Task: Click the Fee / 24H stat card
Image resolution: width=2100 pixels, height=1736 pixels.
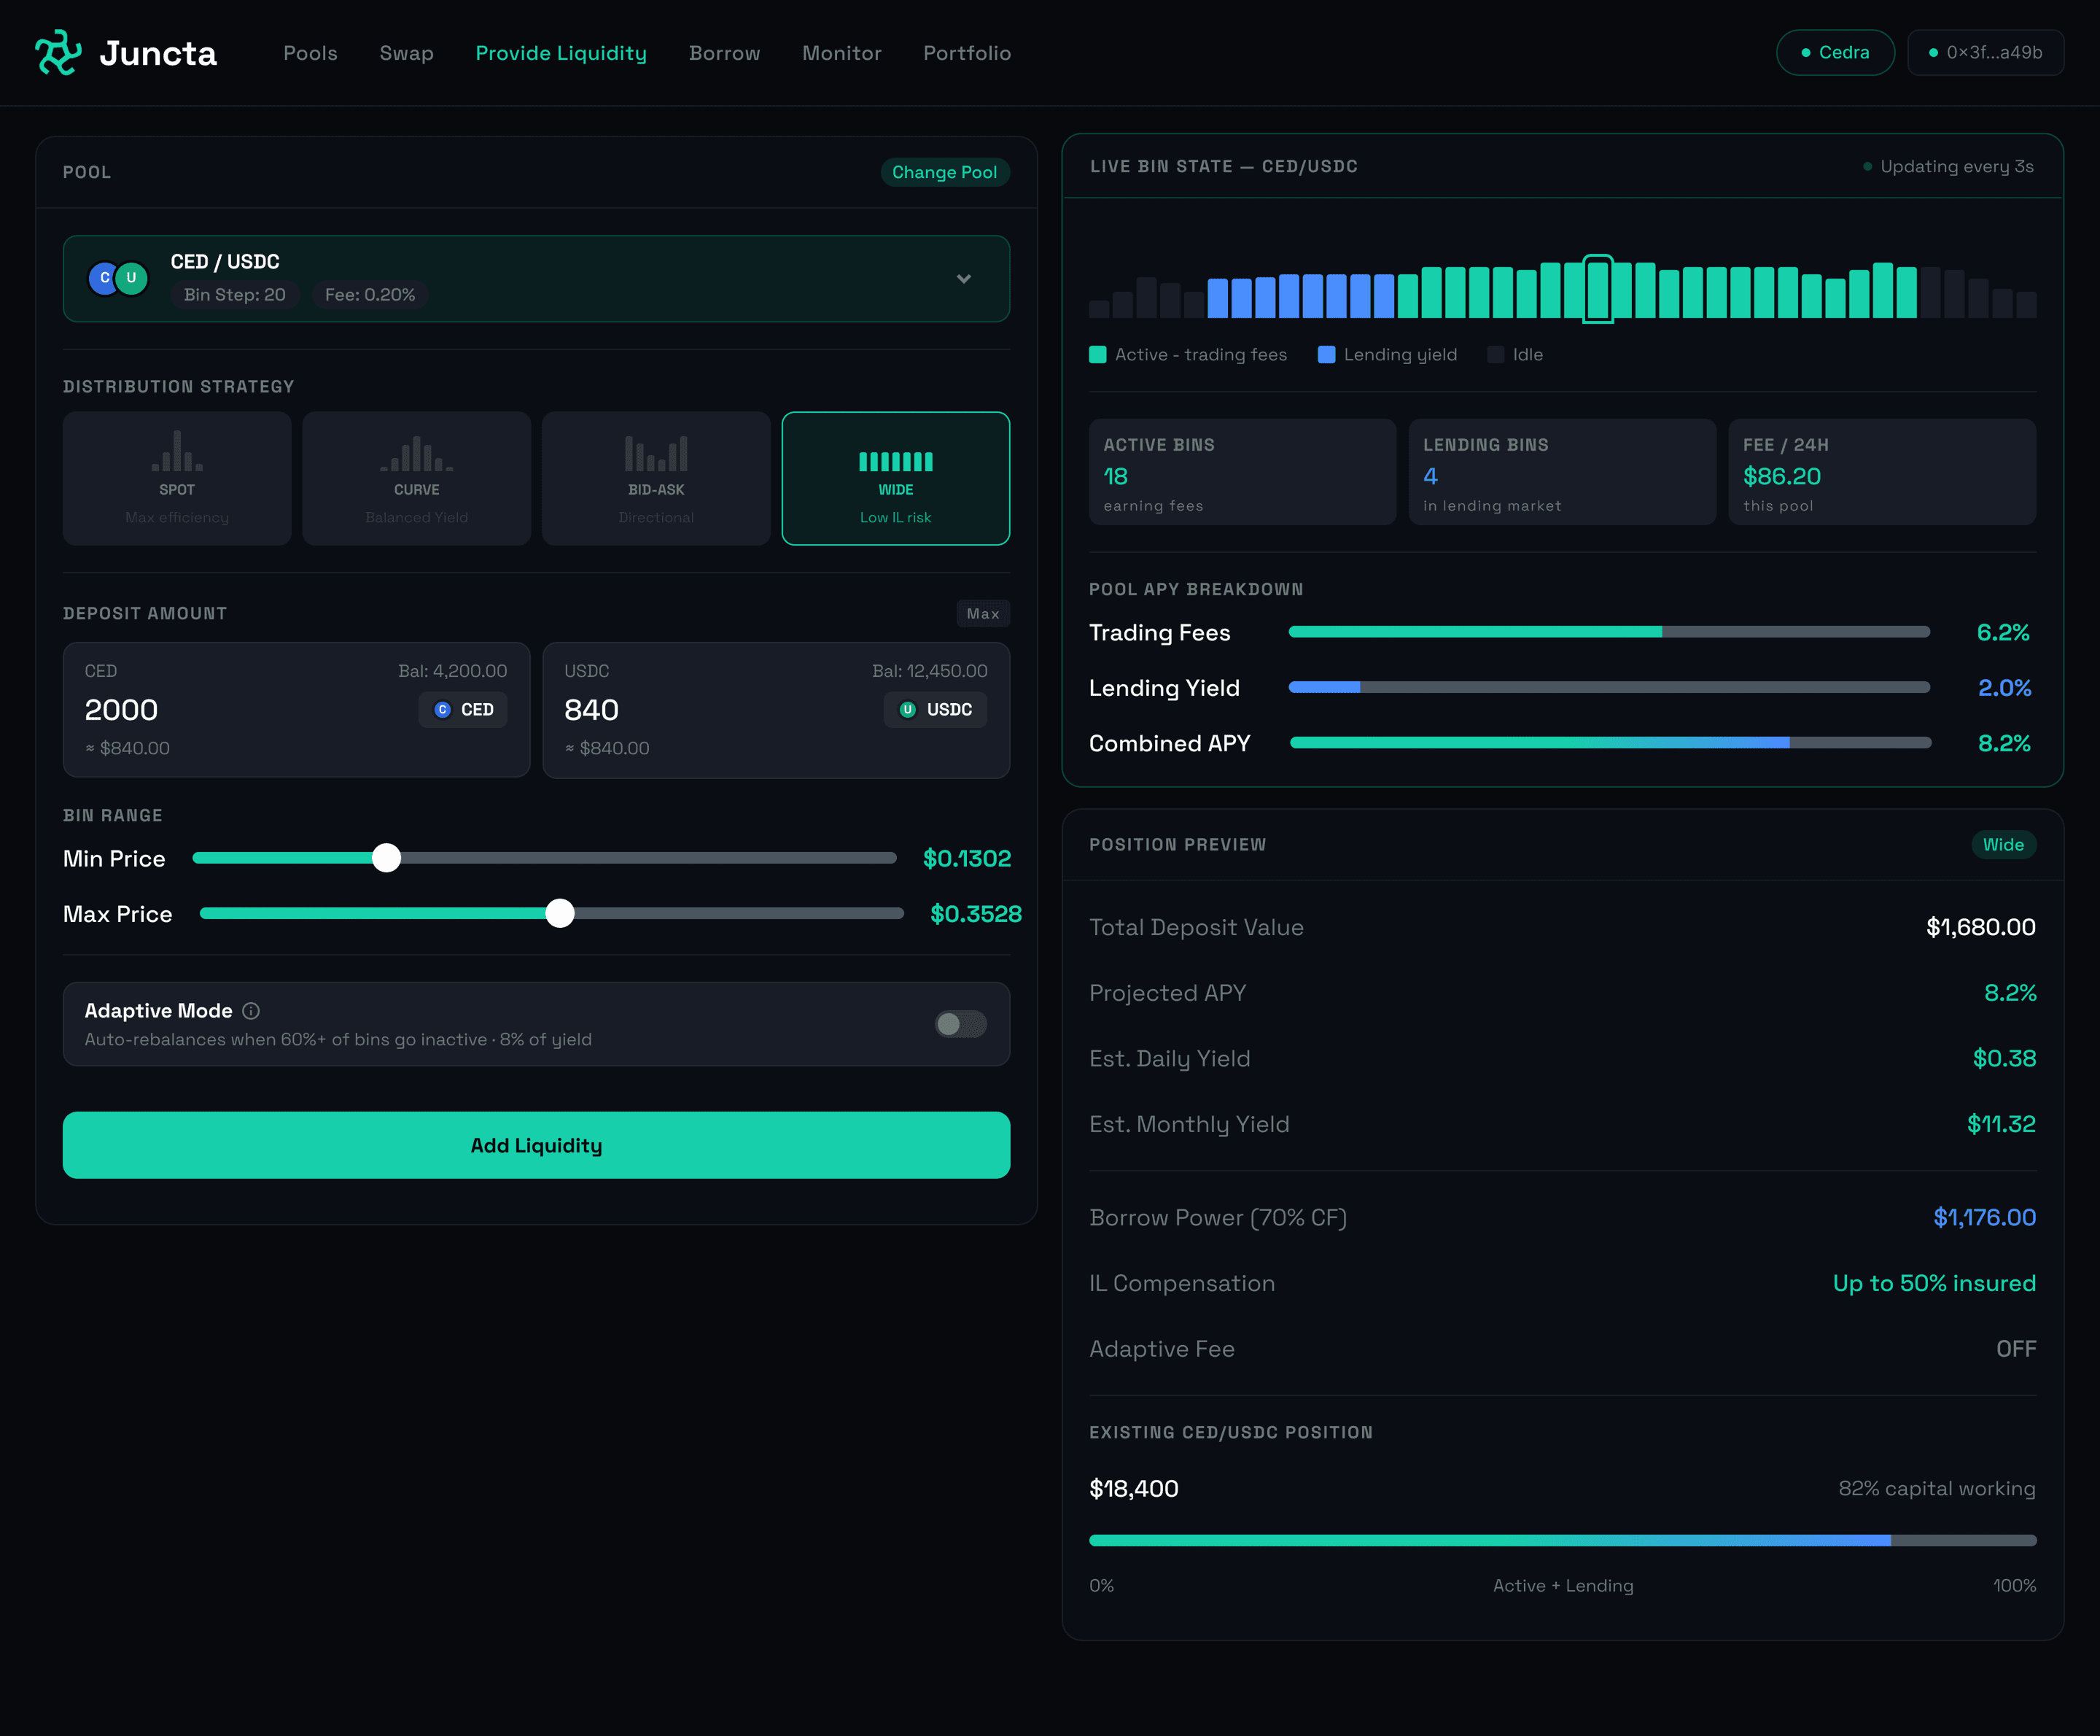Action: (x=1882, y=472)
